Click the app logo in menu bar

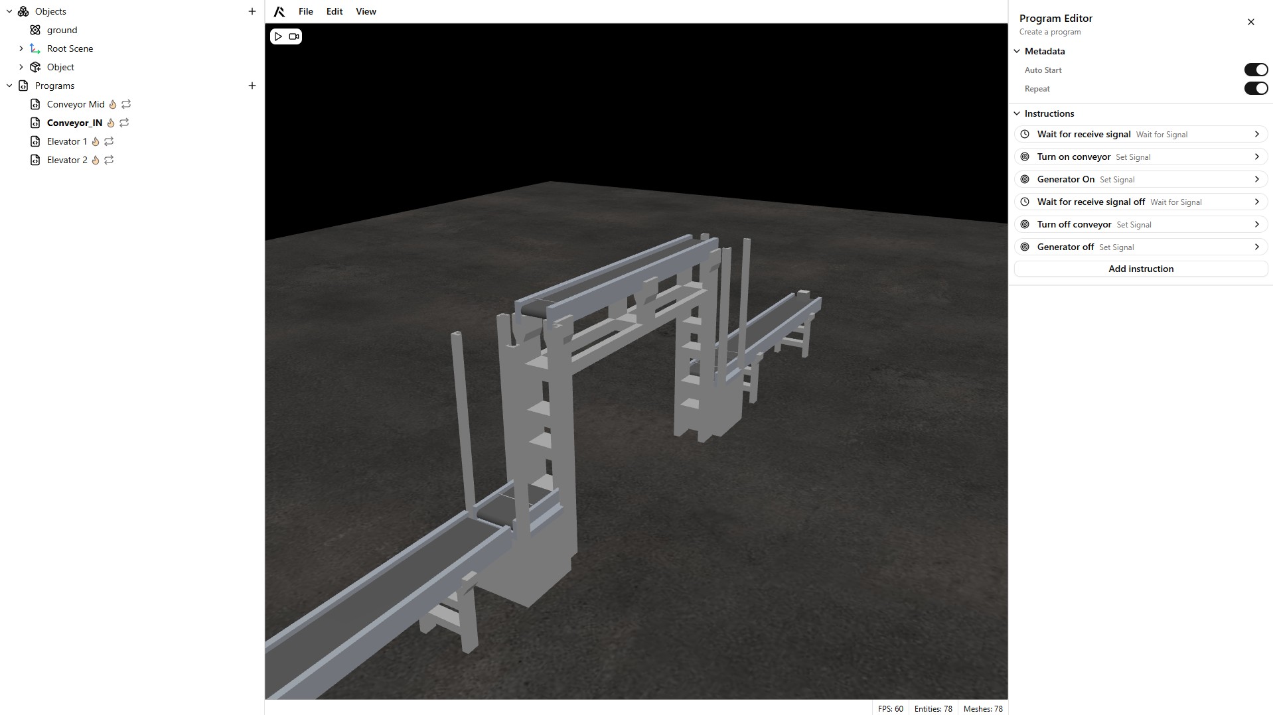point(279,11)
